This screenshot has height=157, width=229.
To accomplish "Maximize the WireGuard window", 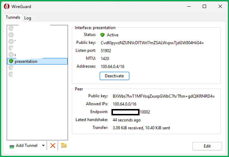I will coord(204,6).
